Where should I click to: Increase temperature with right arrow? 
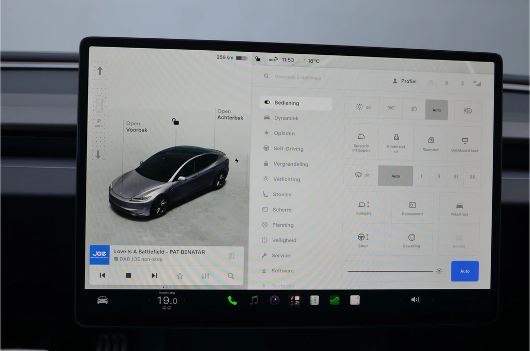click(x=185, y=300)
